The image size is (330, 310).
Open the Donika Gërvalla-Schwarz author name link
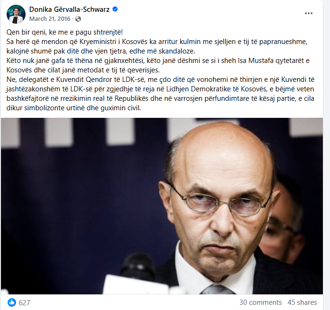click(x=70, y=9)
